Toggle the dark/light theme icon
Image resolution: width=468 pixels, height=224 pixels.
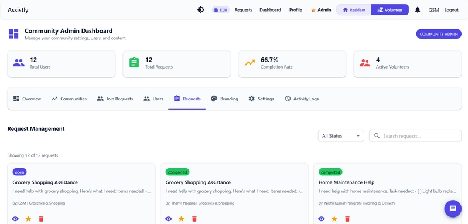coord(201,10)
